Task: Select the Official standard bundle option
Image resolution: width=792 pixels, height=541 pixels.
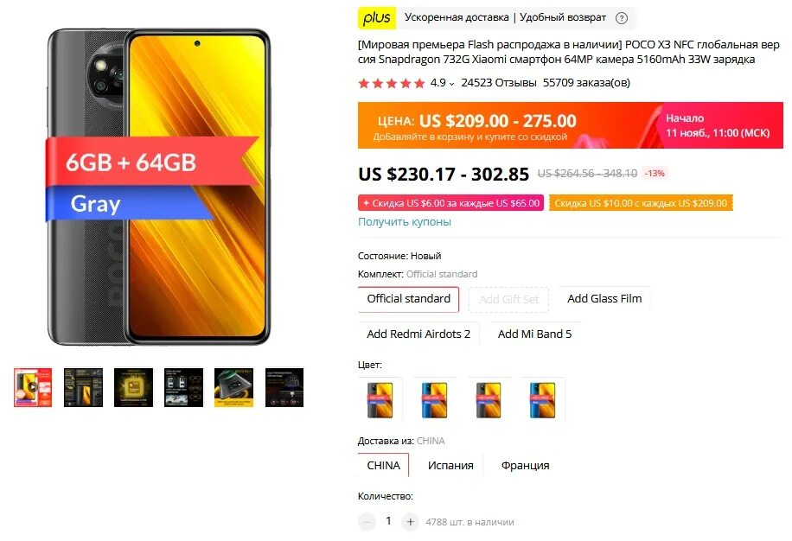Action: [409, 299]
